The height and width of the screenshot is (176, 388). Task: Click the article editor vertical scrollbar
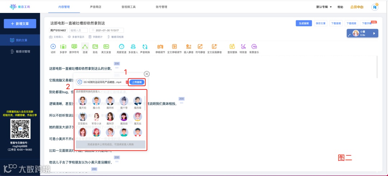(x=377, y=67)
